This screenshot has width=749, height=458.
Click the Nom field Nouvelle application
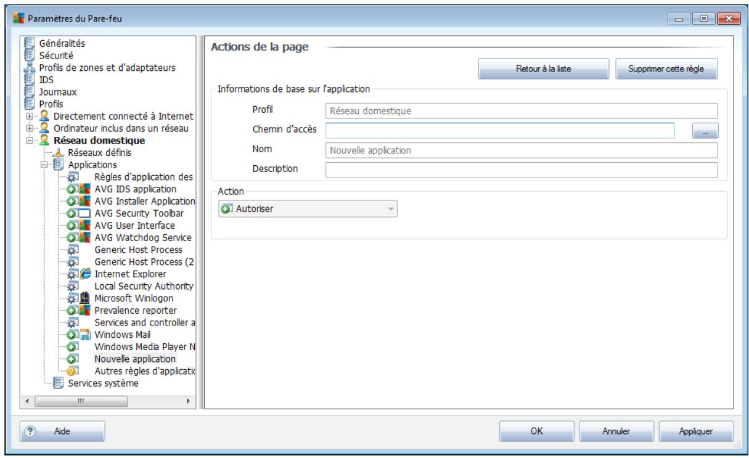point(522,150)
